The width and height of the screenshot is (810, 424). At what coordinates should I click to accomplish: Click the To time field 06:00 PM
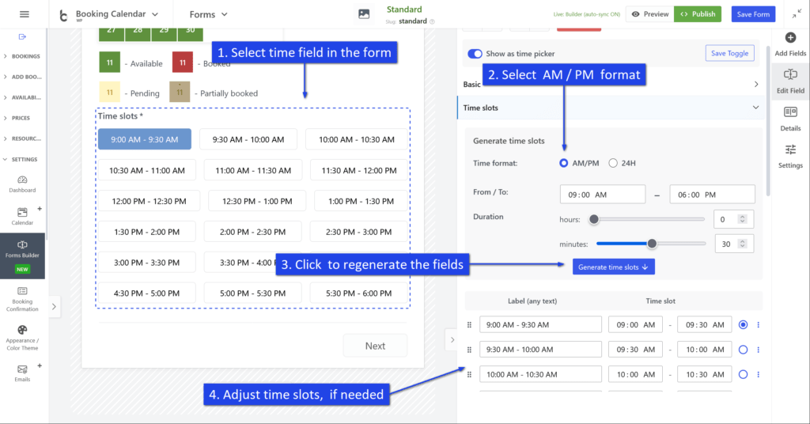tap(712, 195)
